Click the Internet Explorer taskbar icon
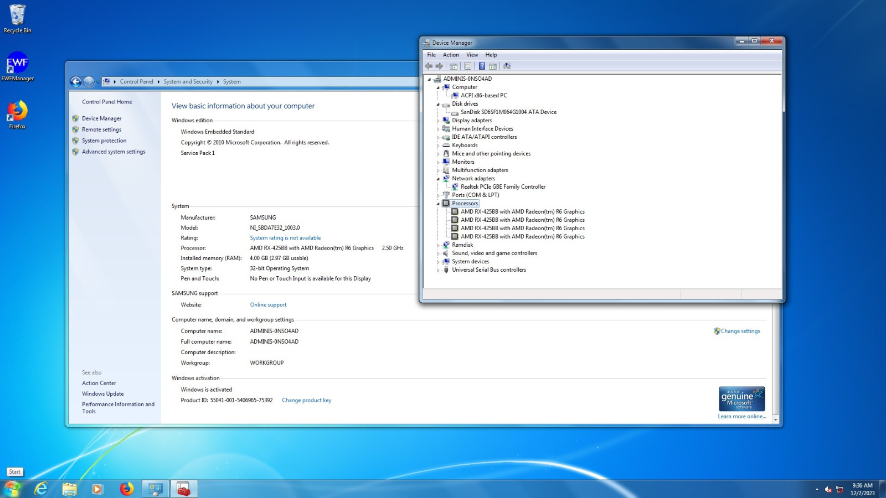The width and height of the screenshot is (886, 498). [x=41, y=489]
